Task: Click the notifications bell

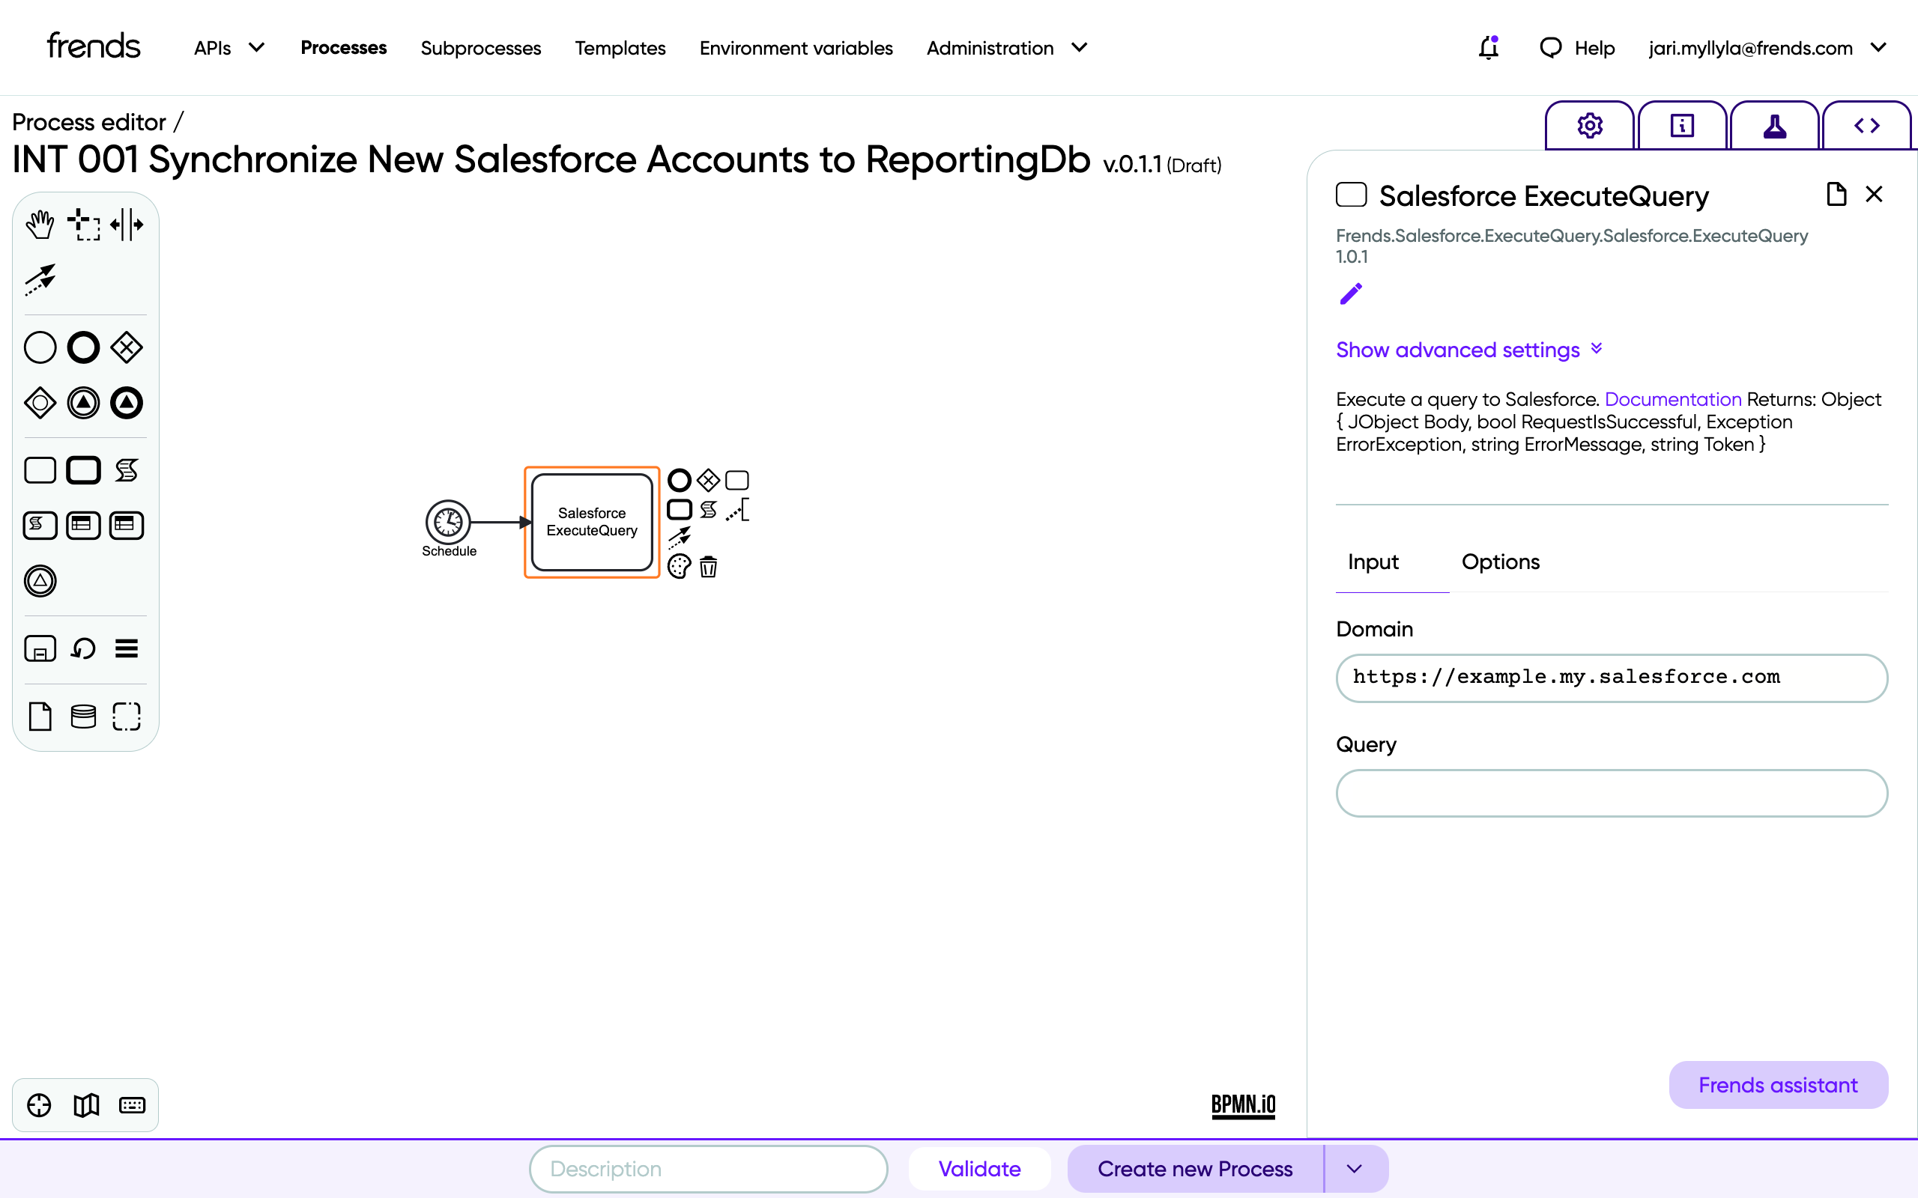Action: (1489, 49)
